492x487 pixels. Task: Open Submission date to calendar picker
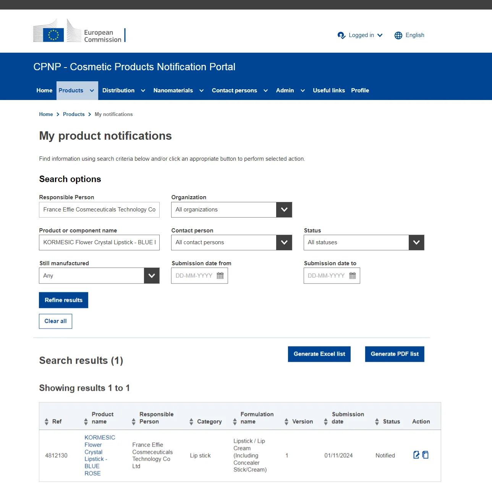tap(352, 276)
